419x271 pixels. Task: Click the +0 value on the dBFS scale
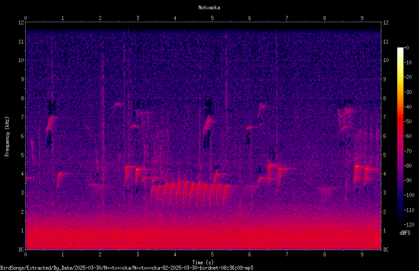[x=406, y=48]
